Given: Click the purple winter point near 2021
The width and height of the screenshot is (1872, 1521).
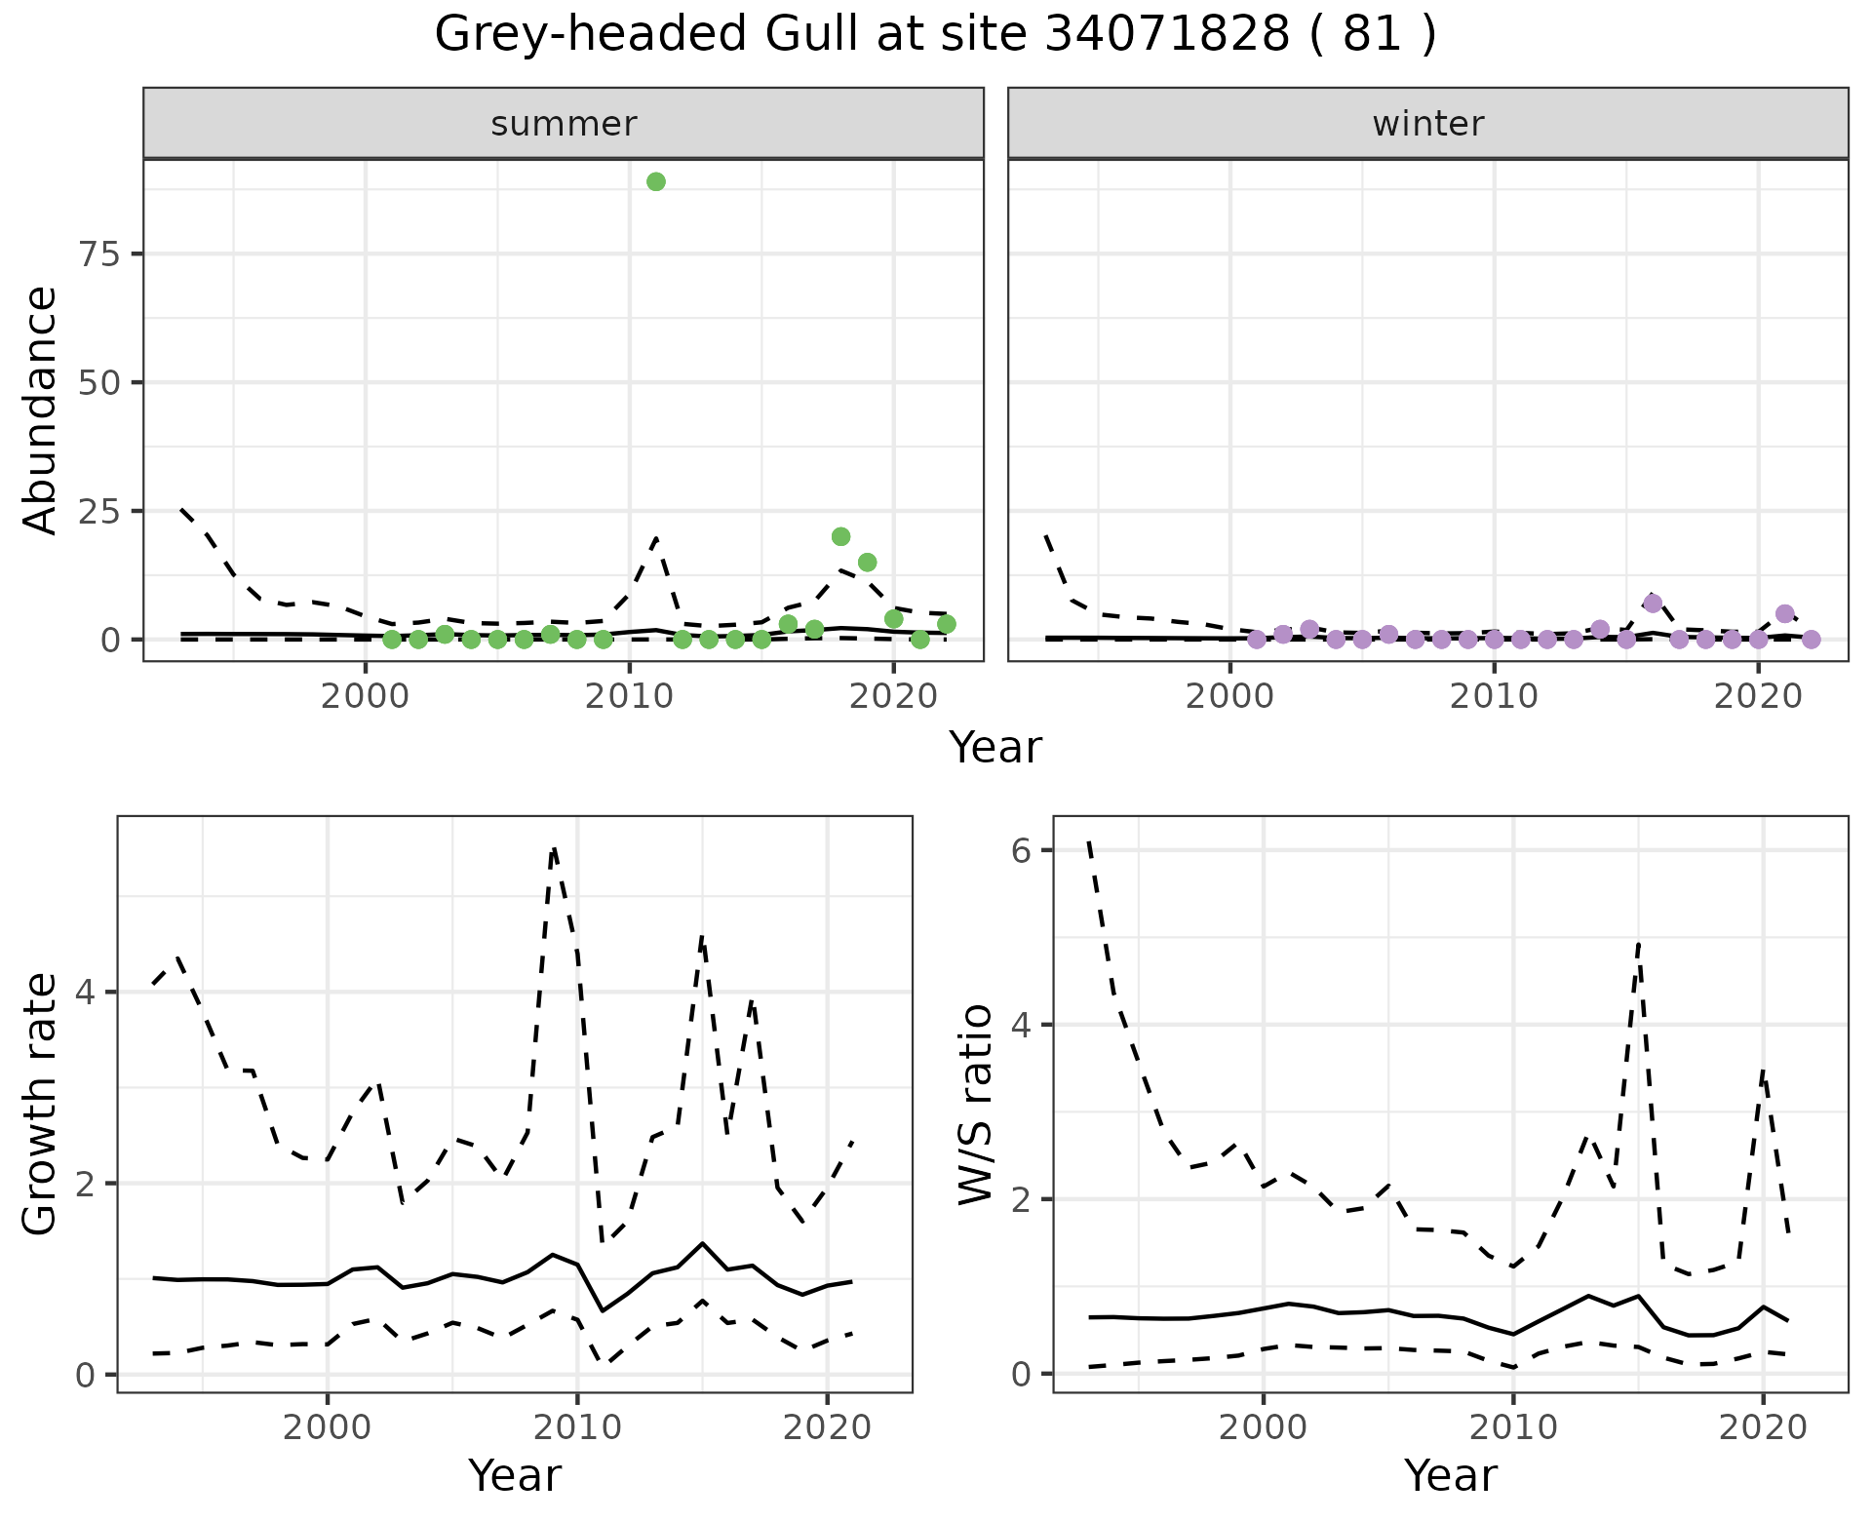Looking at the screenshot, I should pos(1784,613).
